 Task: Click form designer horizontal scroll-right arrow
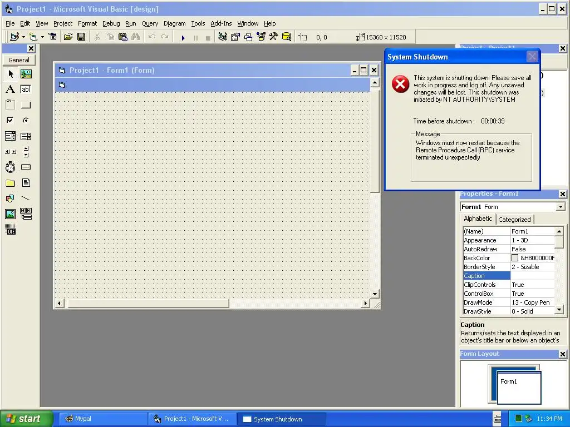coord(366,303)
